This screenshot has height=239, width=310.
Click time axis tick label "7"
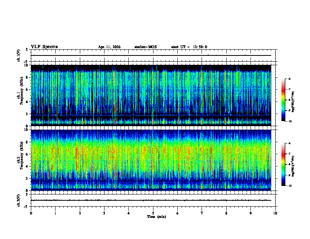[202, 213]
